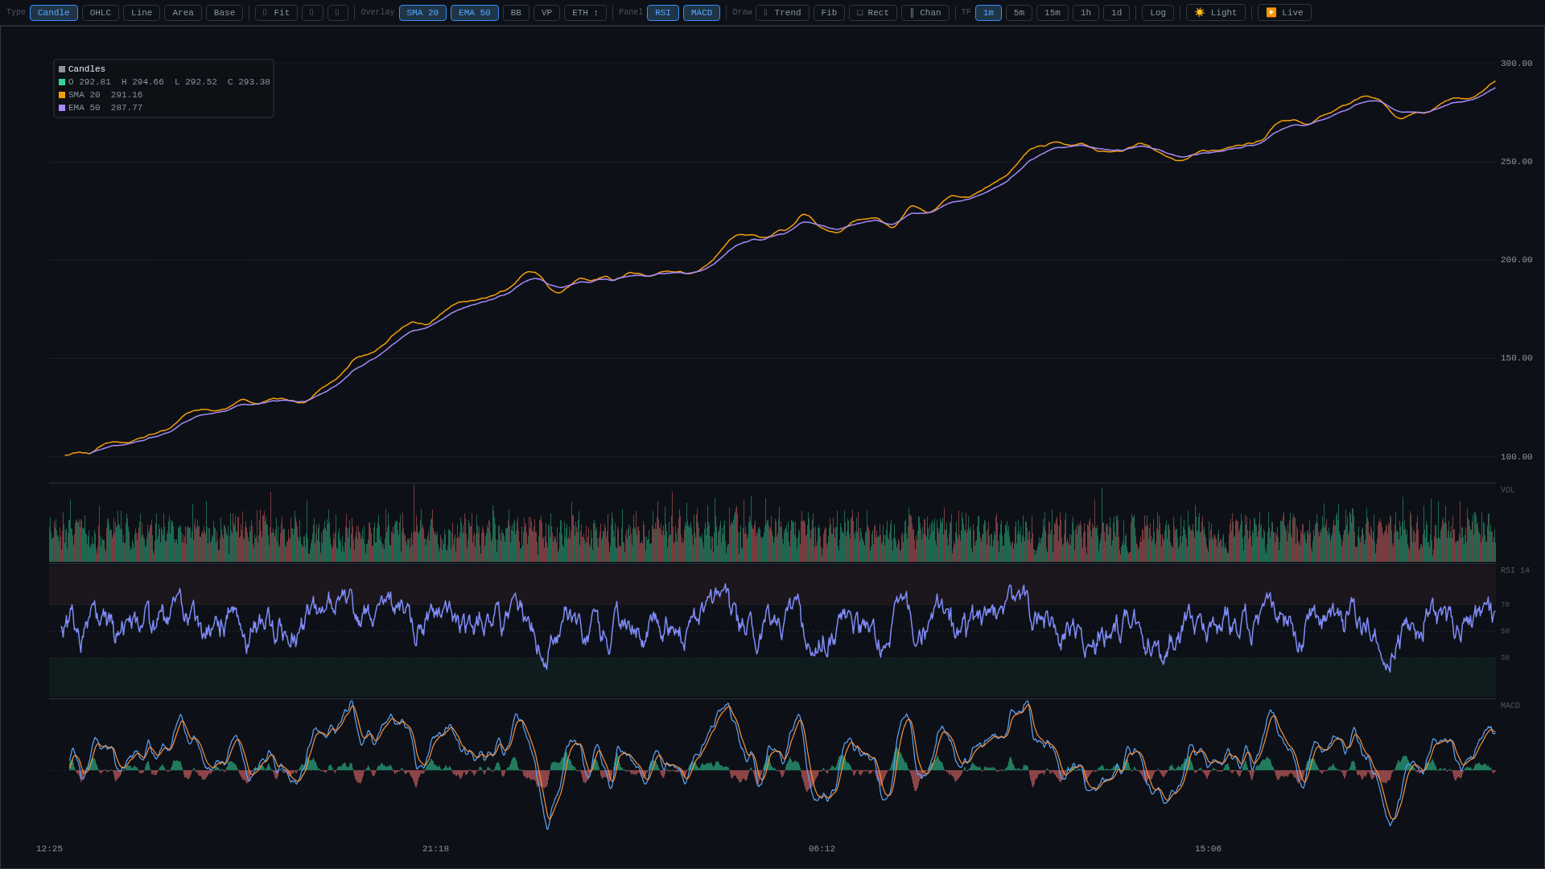Screen dimensions: 1545x869
Task: Click the 06:12 time axis label
Action: tap(822, 849)
